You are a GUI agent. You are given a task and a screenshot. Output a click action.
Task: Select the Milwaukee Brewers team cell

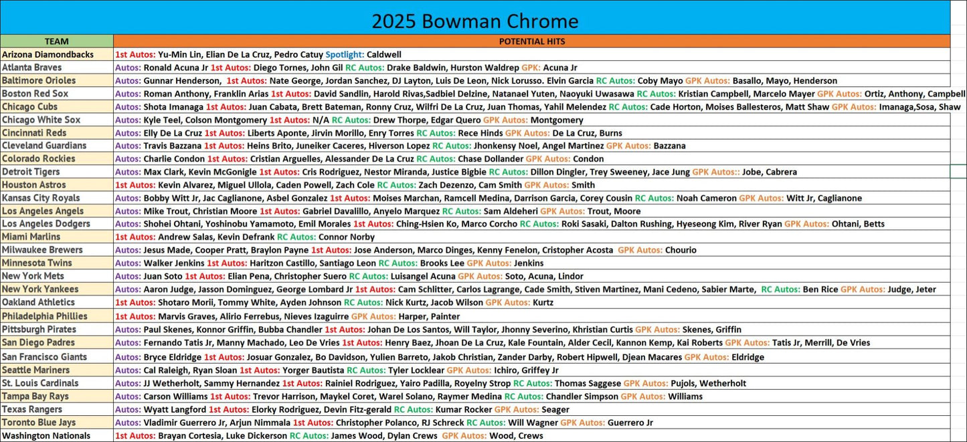(57, 250)
